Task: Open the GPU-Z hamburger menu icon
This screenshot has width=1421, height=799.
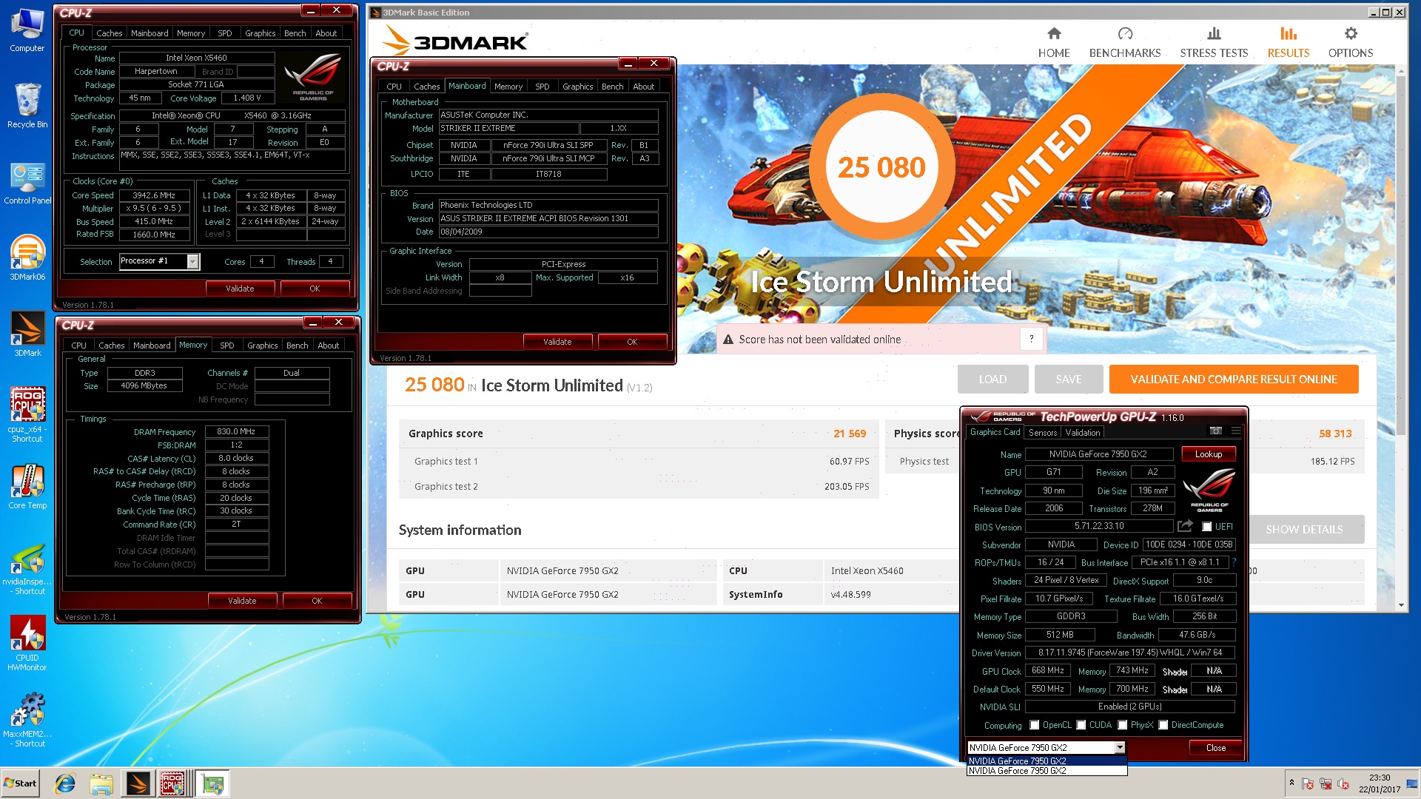Action: pos(1235,431)
